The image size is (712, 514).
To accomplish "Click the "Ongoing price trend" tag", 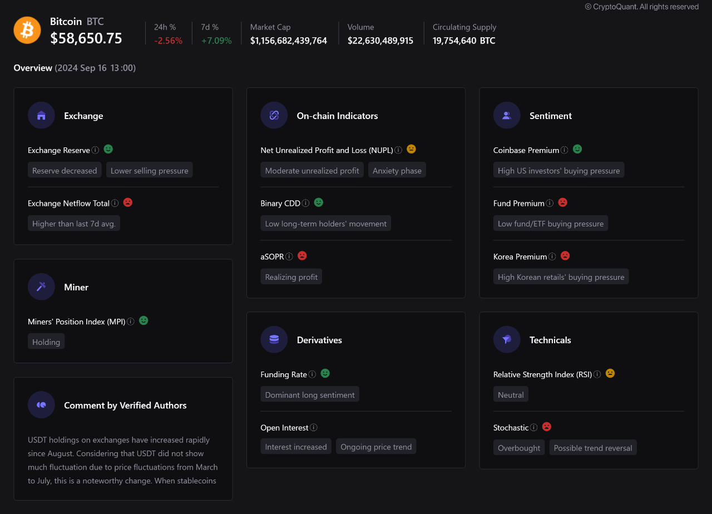I will point(376,447).
